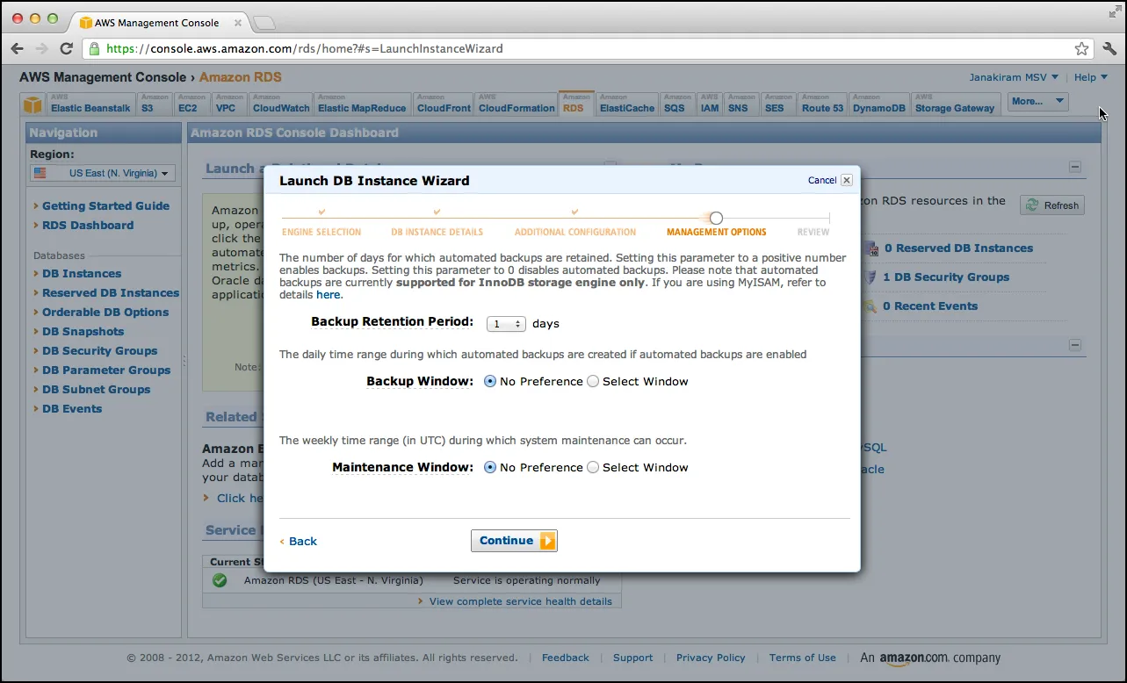This screenshot has height=683, width=1127.
Task: View complete service health details
Action: pos(520,601)
